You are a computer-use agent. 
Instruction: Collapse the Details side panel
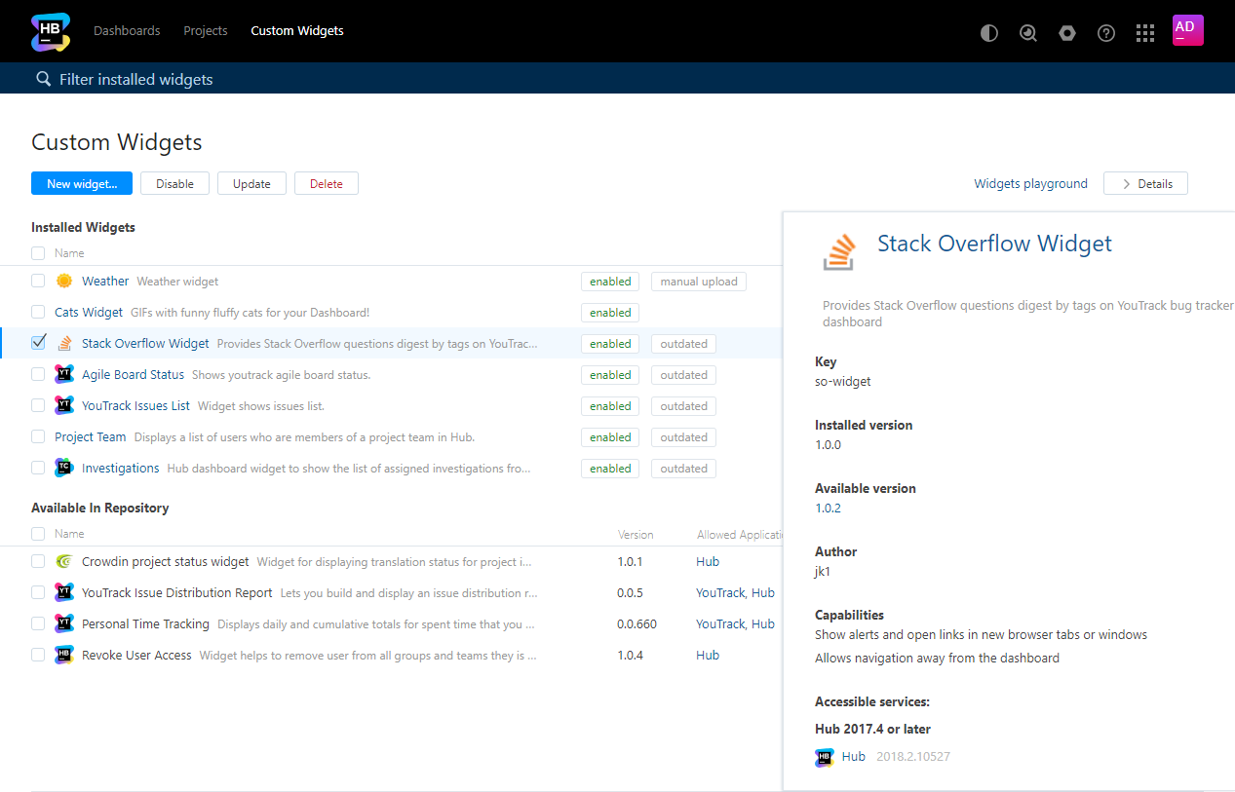pyautogui.click(x=1145, y=183)
